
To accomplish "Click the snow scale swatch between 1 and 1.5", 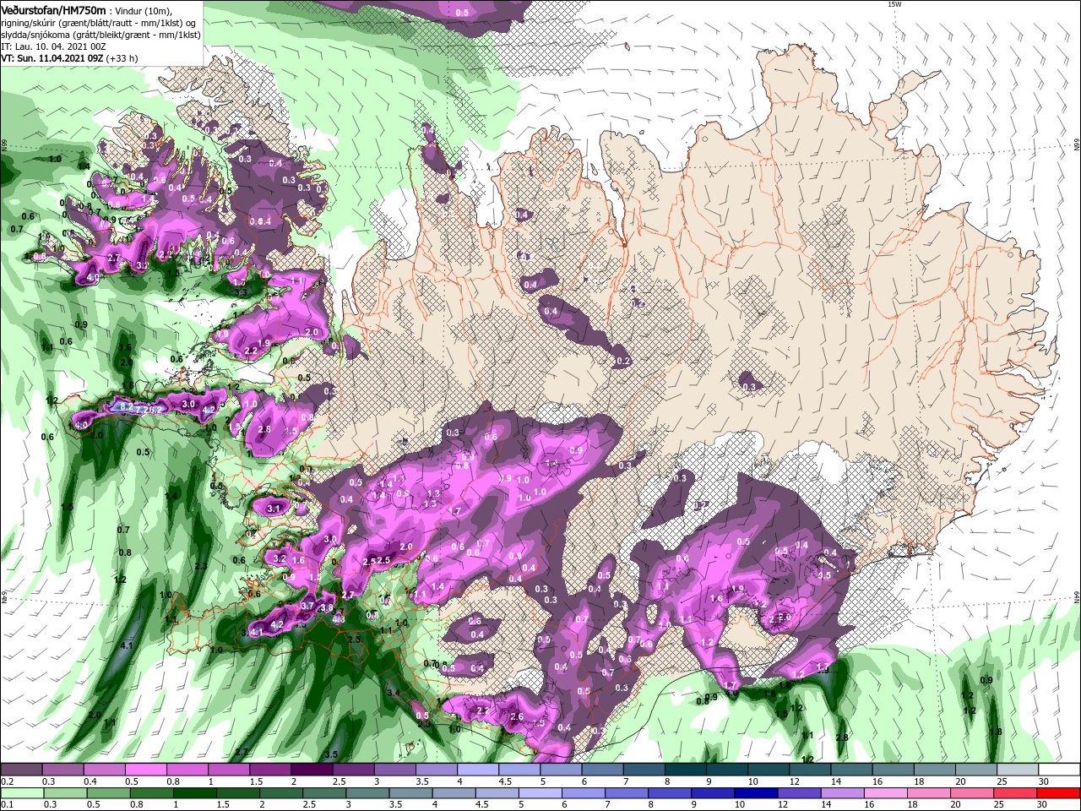I will point(229,769).
